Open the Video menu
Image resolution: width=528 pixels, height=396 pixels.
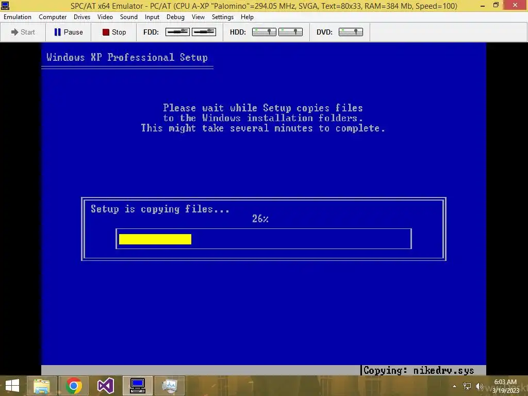tap(105, 17)
